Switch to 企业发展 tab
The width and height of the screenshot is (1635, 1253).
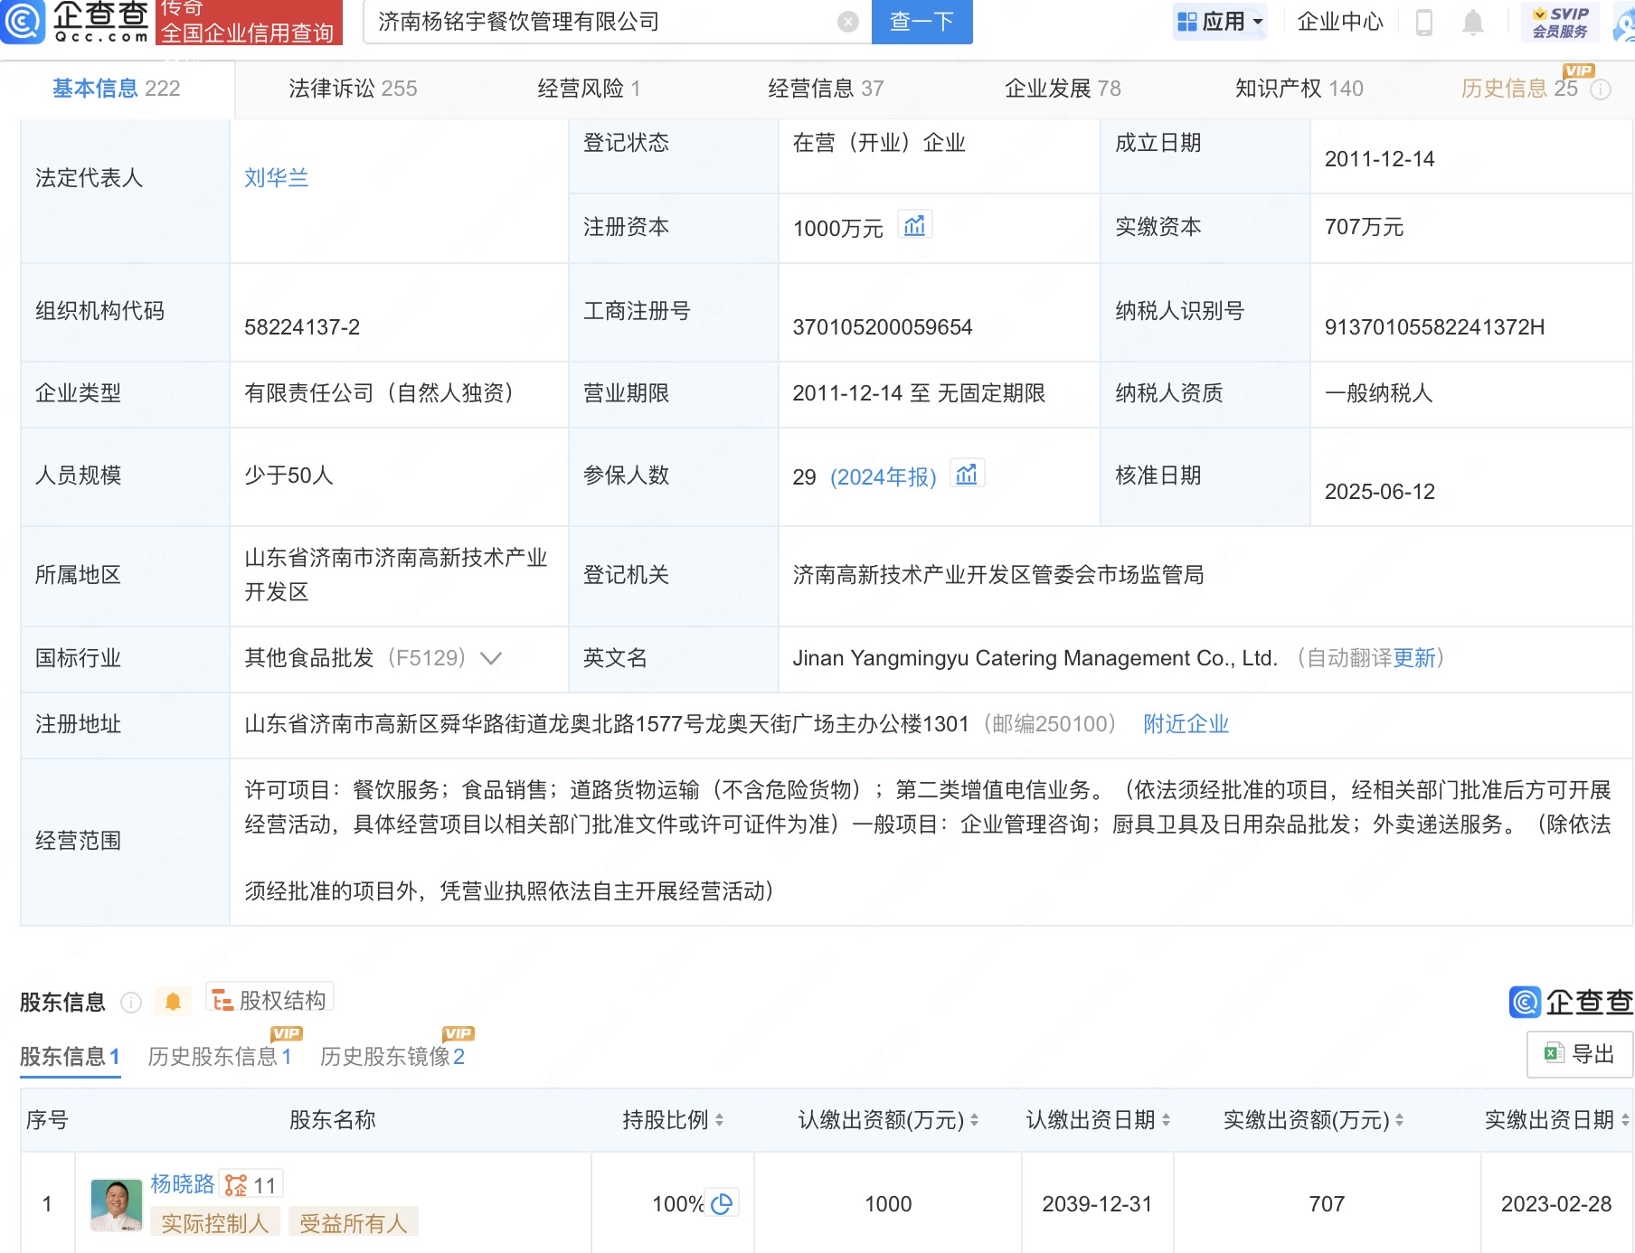point(1063,89)
